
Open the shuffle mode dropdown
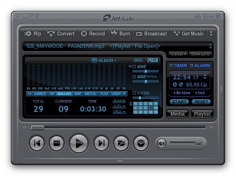click(119, 112)
